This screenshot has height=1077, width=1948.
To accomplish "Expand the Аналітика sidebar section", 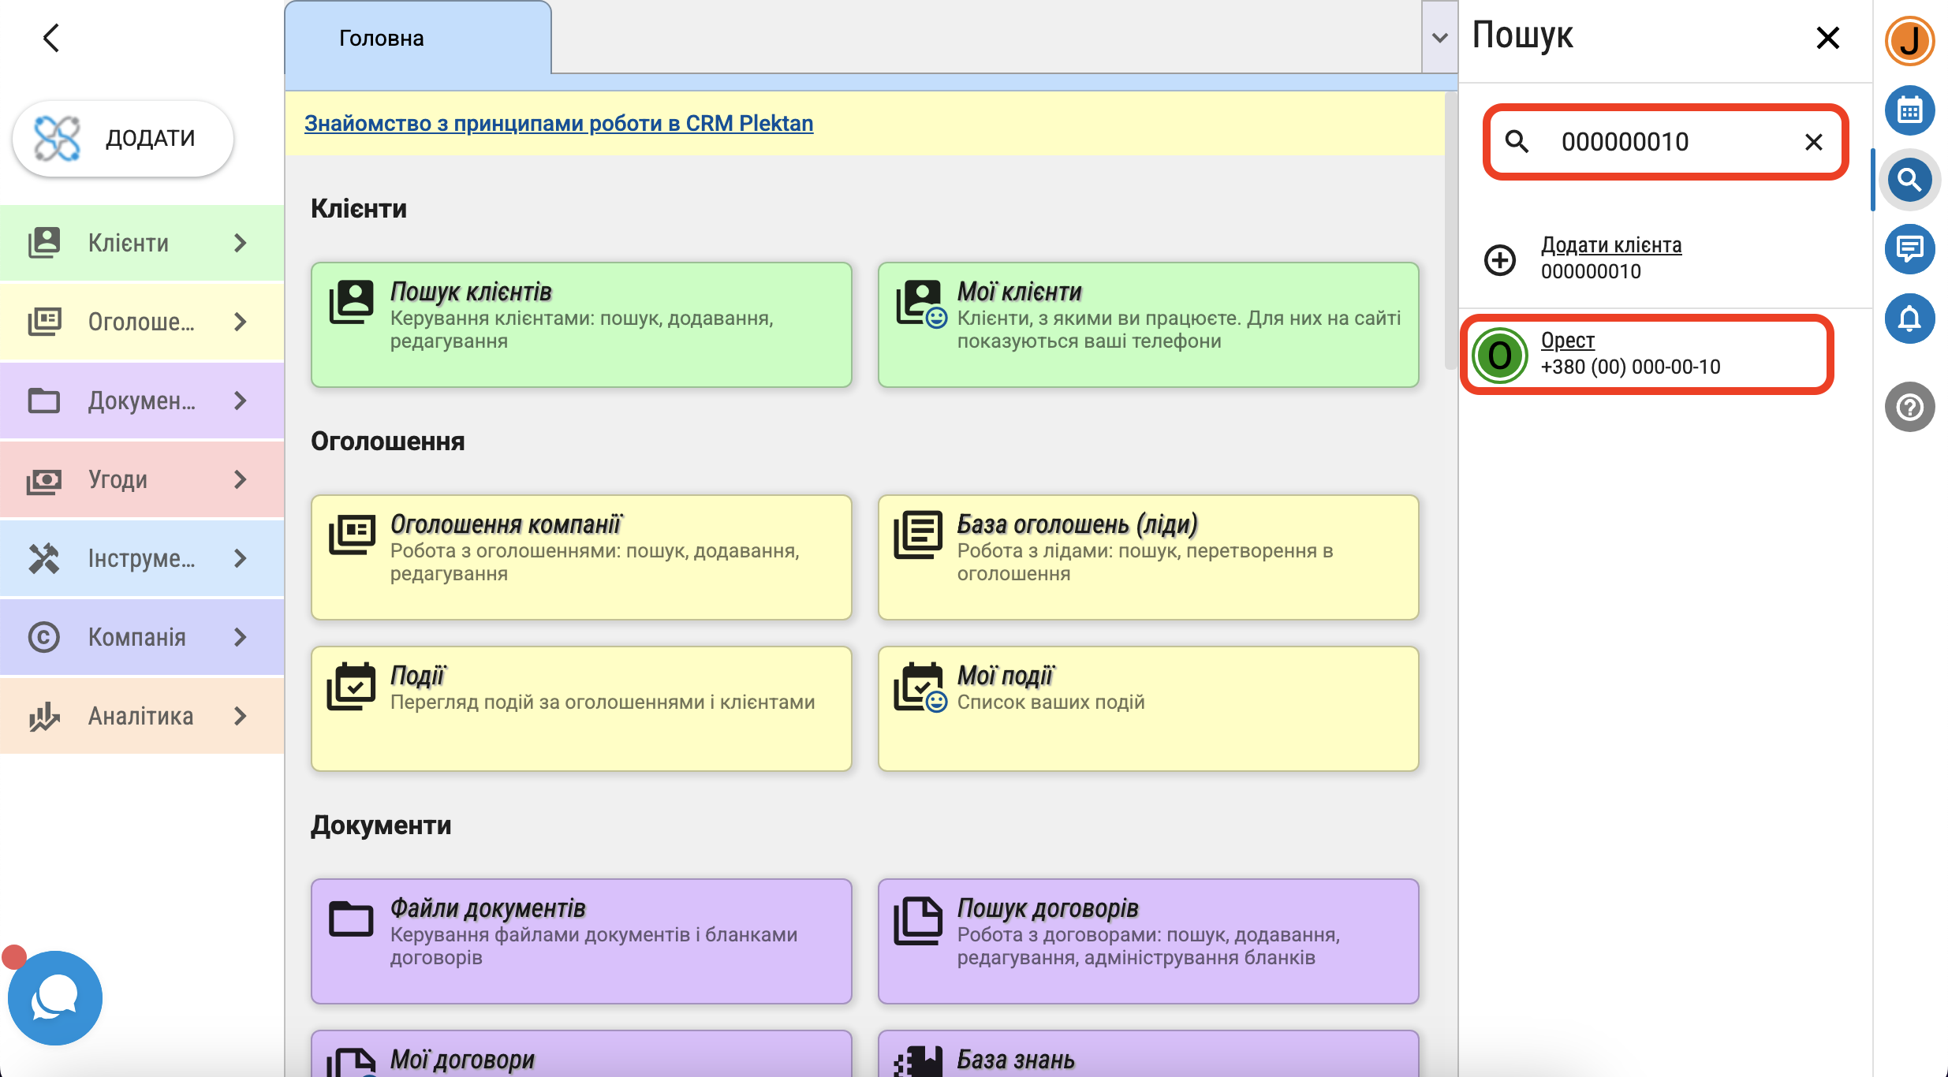I will pyautogui.click(x=142, y=716).
